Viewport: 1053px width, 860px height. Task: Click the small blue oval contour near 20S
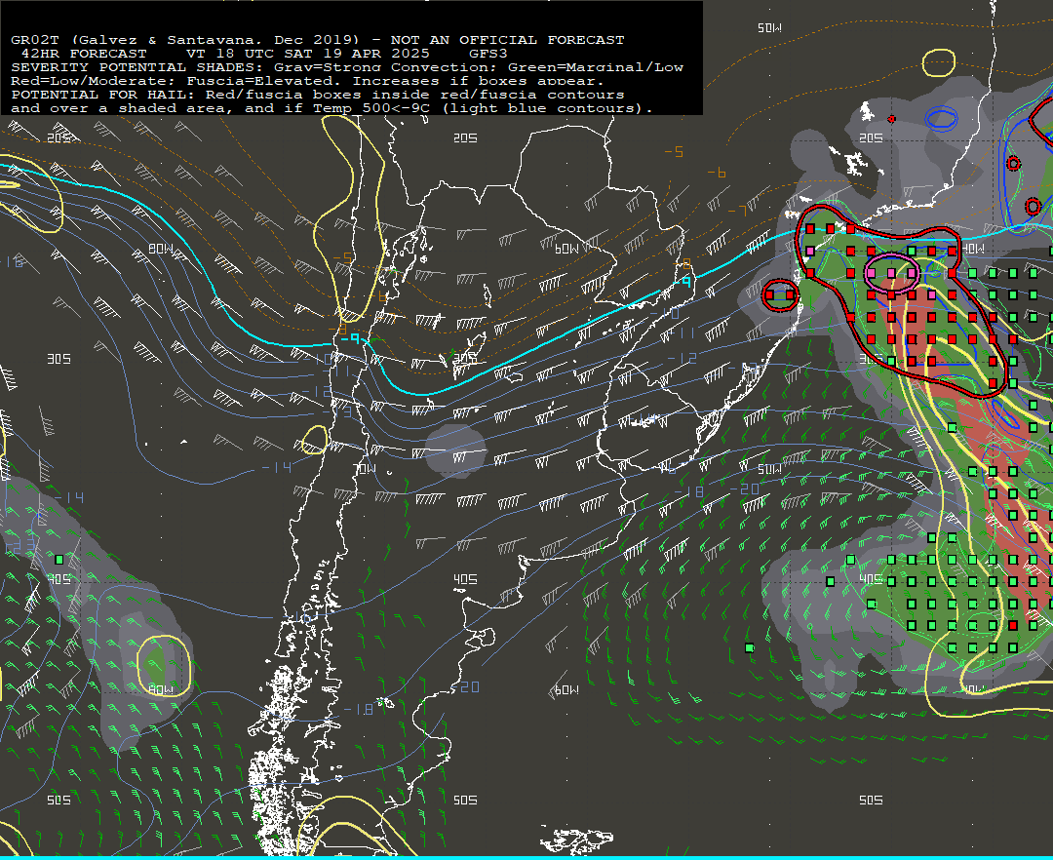[941, 119]
